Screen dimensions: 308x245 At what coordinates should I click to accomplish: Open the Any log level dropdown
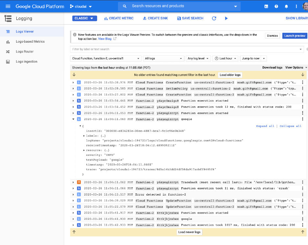(x=198, y=58)
